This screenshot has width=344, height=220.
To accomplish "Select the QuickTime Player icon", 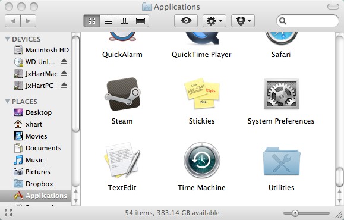I will click(x=202, y=38).
